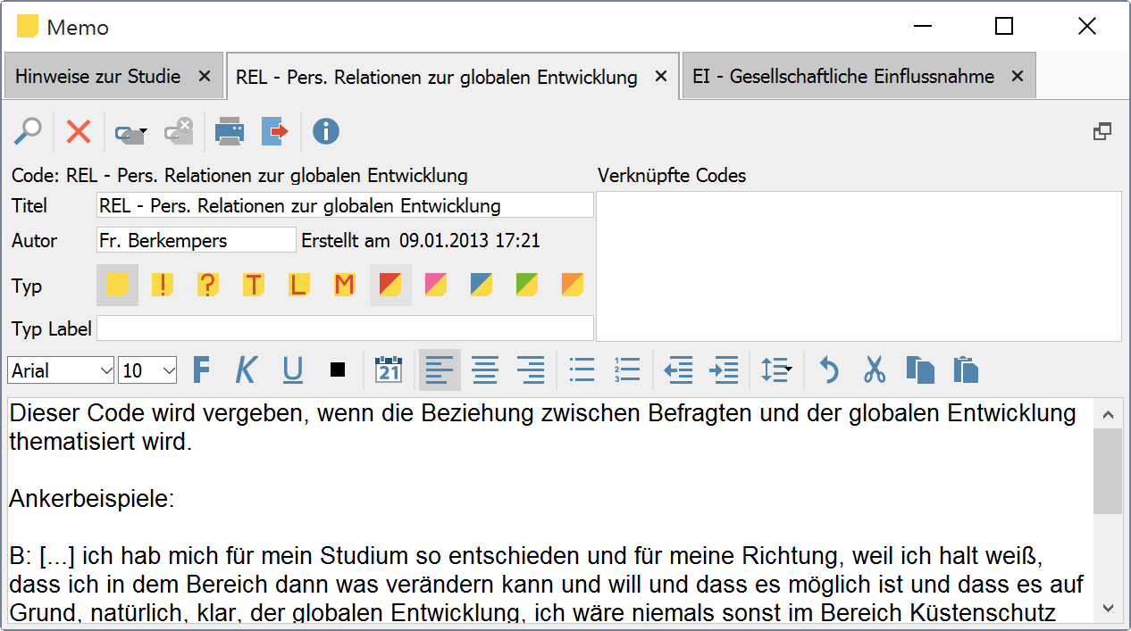Click the scrollbar up arrow
The image size is (1131, 631).
pos(1108,414)
